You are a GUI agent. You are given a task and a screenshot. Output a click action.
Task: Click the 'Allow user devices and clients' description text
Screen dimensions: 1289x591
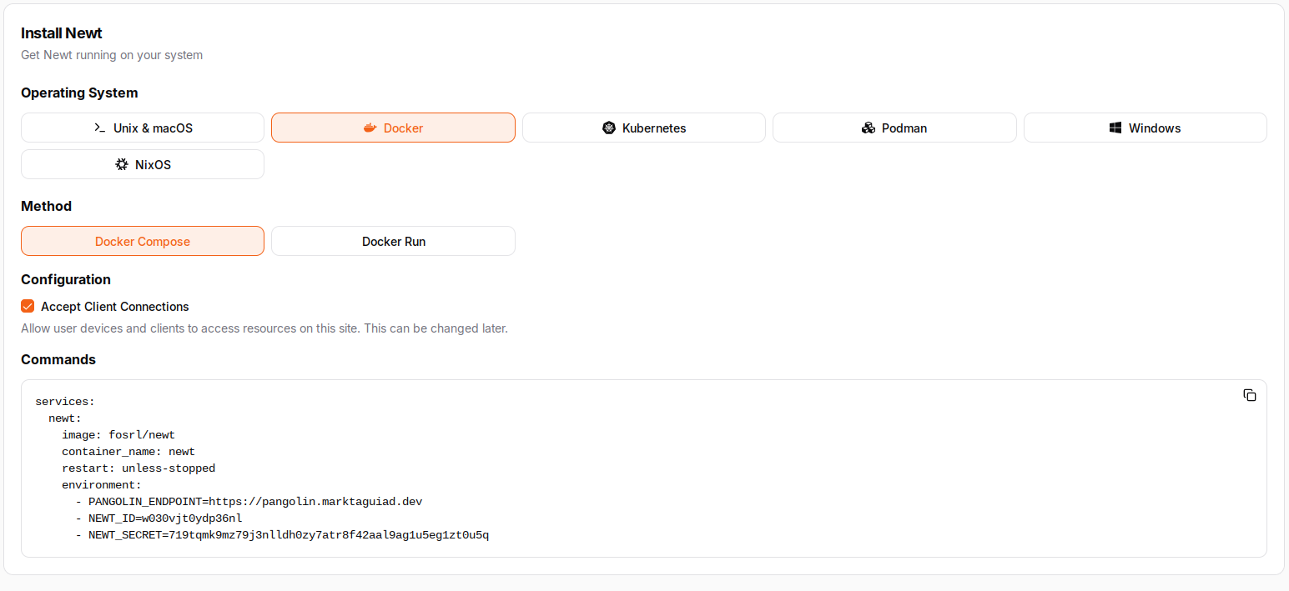pyautogui.click(x=264, y=328)
